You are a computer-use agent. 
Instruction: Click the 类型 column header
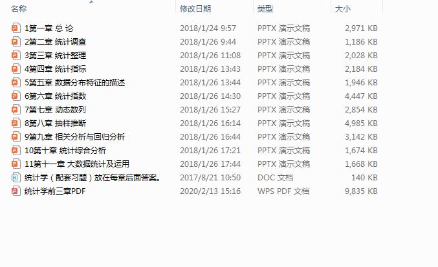265,9
